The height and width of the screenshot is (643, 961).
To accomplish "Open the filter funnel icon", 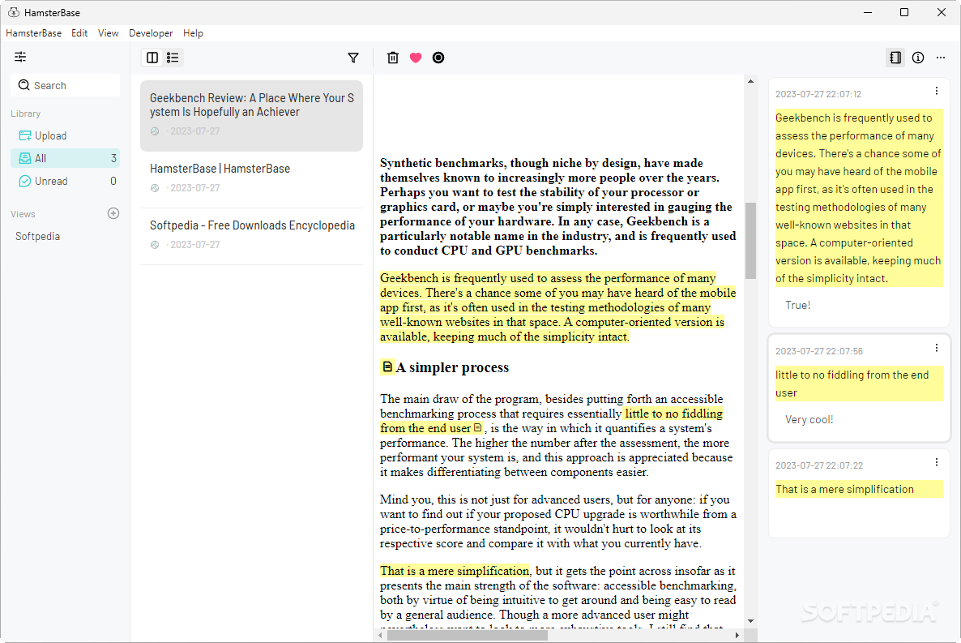I will [x=353, y=58].
